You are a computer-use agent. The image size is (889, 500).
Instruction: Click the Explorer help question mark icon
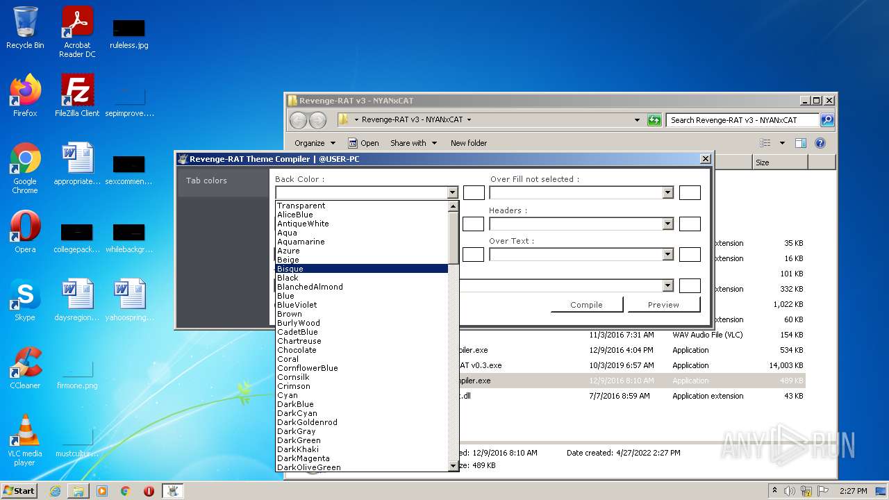pyautogui.click(x=820, y=143)
